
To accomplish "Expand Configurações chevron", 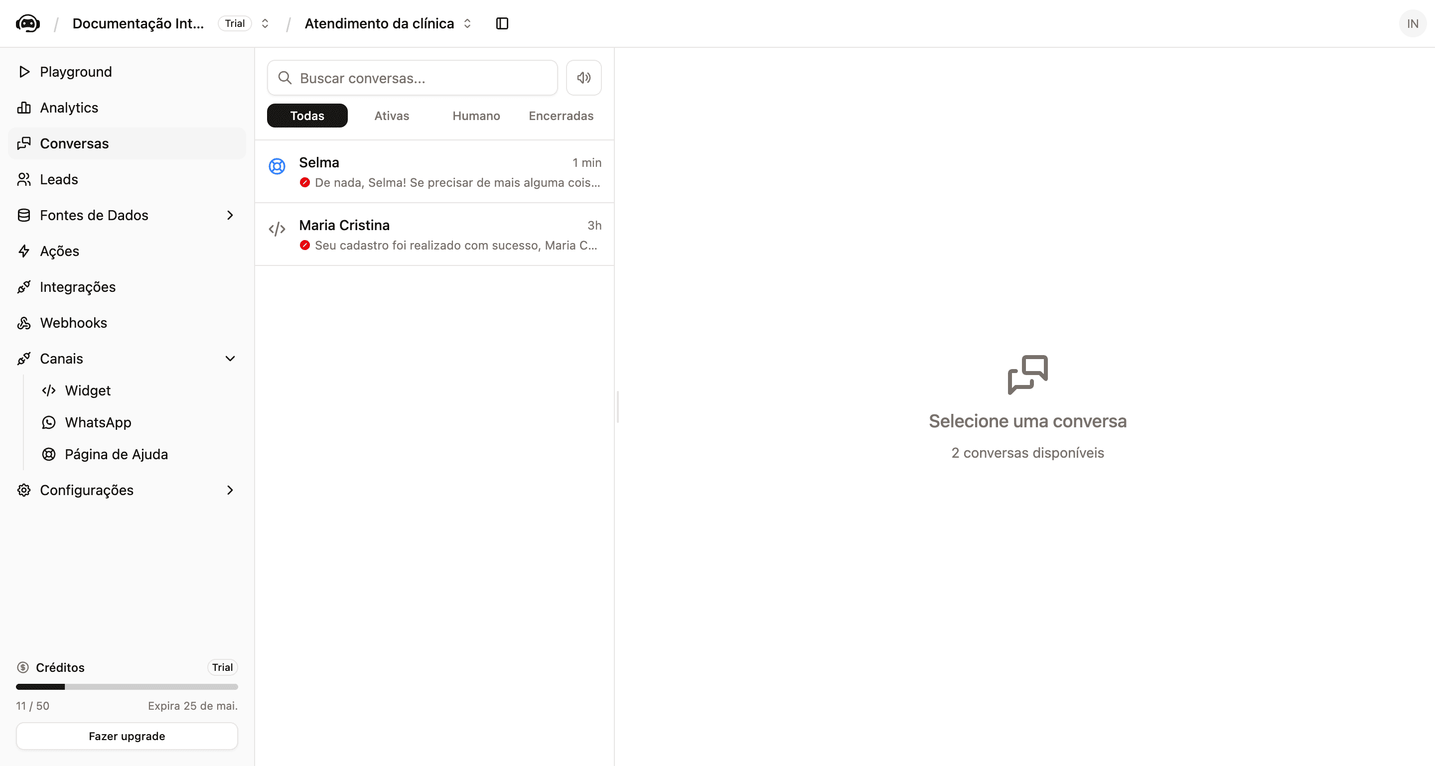I will point(230,491).
